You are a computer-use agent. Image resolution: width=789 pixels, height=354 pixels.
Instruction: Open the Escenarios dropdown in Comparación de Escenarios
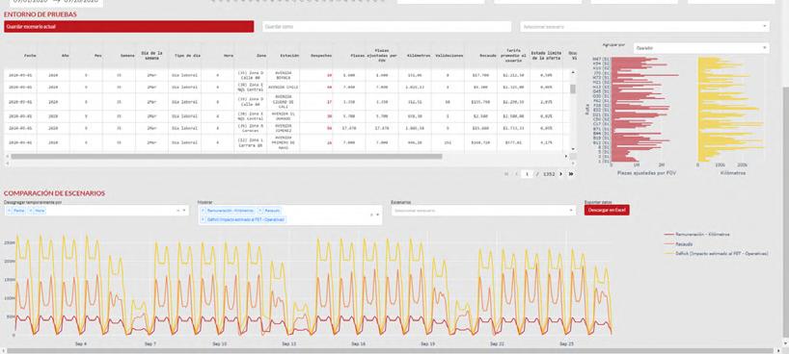[x=483, y=211]
